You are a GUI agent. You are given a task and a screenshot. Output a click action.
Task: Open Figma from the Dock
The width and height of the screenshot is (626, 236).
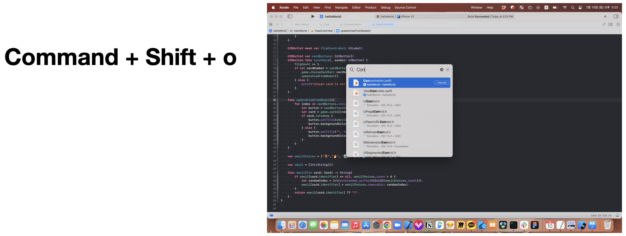coord(535,225)
